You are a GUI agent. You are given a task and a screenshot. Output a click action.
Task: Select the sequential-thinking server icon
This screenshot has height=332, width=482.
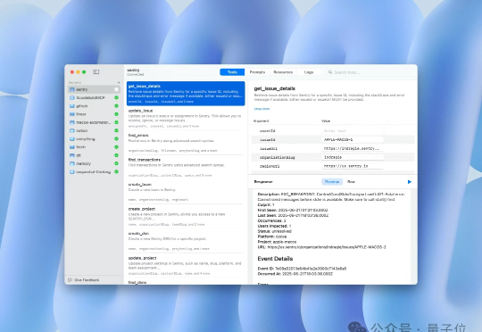(x=72, y=172)
